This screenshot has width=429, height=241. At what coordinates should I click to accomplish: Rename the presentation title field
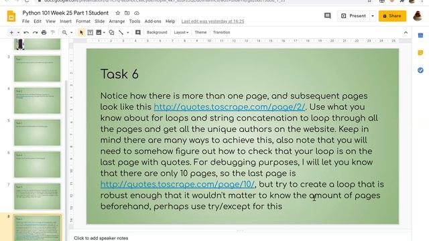pos(66,13)
